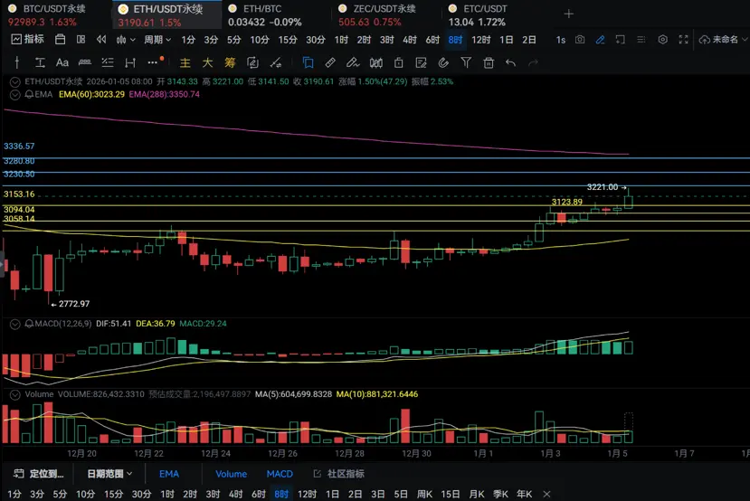The height and width of the screenshot is (501, 750).
Task: Toggle the MACD indicator in bottom bar
Action: point(280,474)
